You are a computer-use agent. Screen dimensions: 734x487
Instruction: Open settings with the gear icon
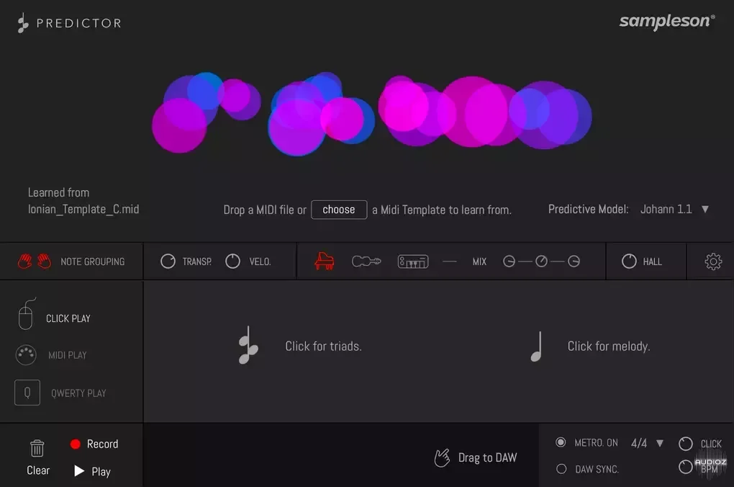(713, 261)
